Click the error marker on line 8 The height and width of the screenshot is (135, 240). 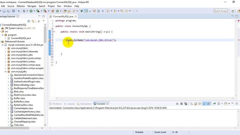[x=50, y=40]
